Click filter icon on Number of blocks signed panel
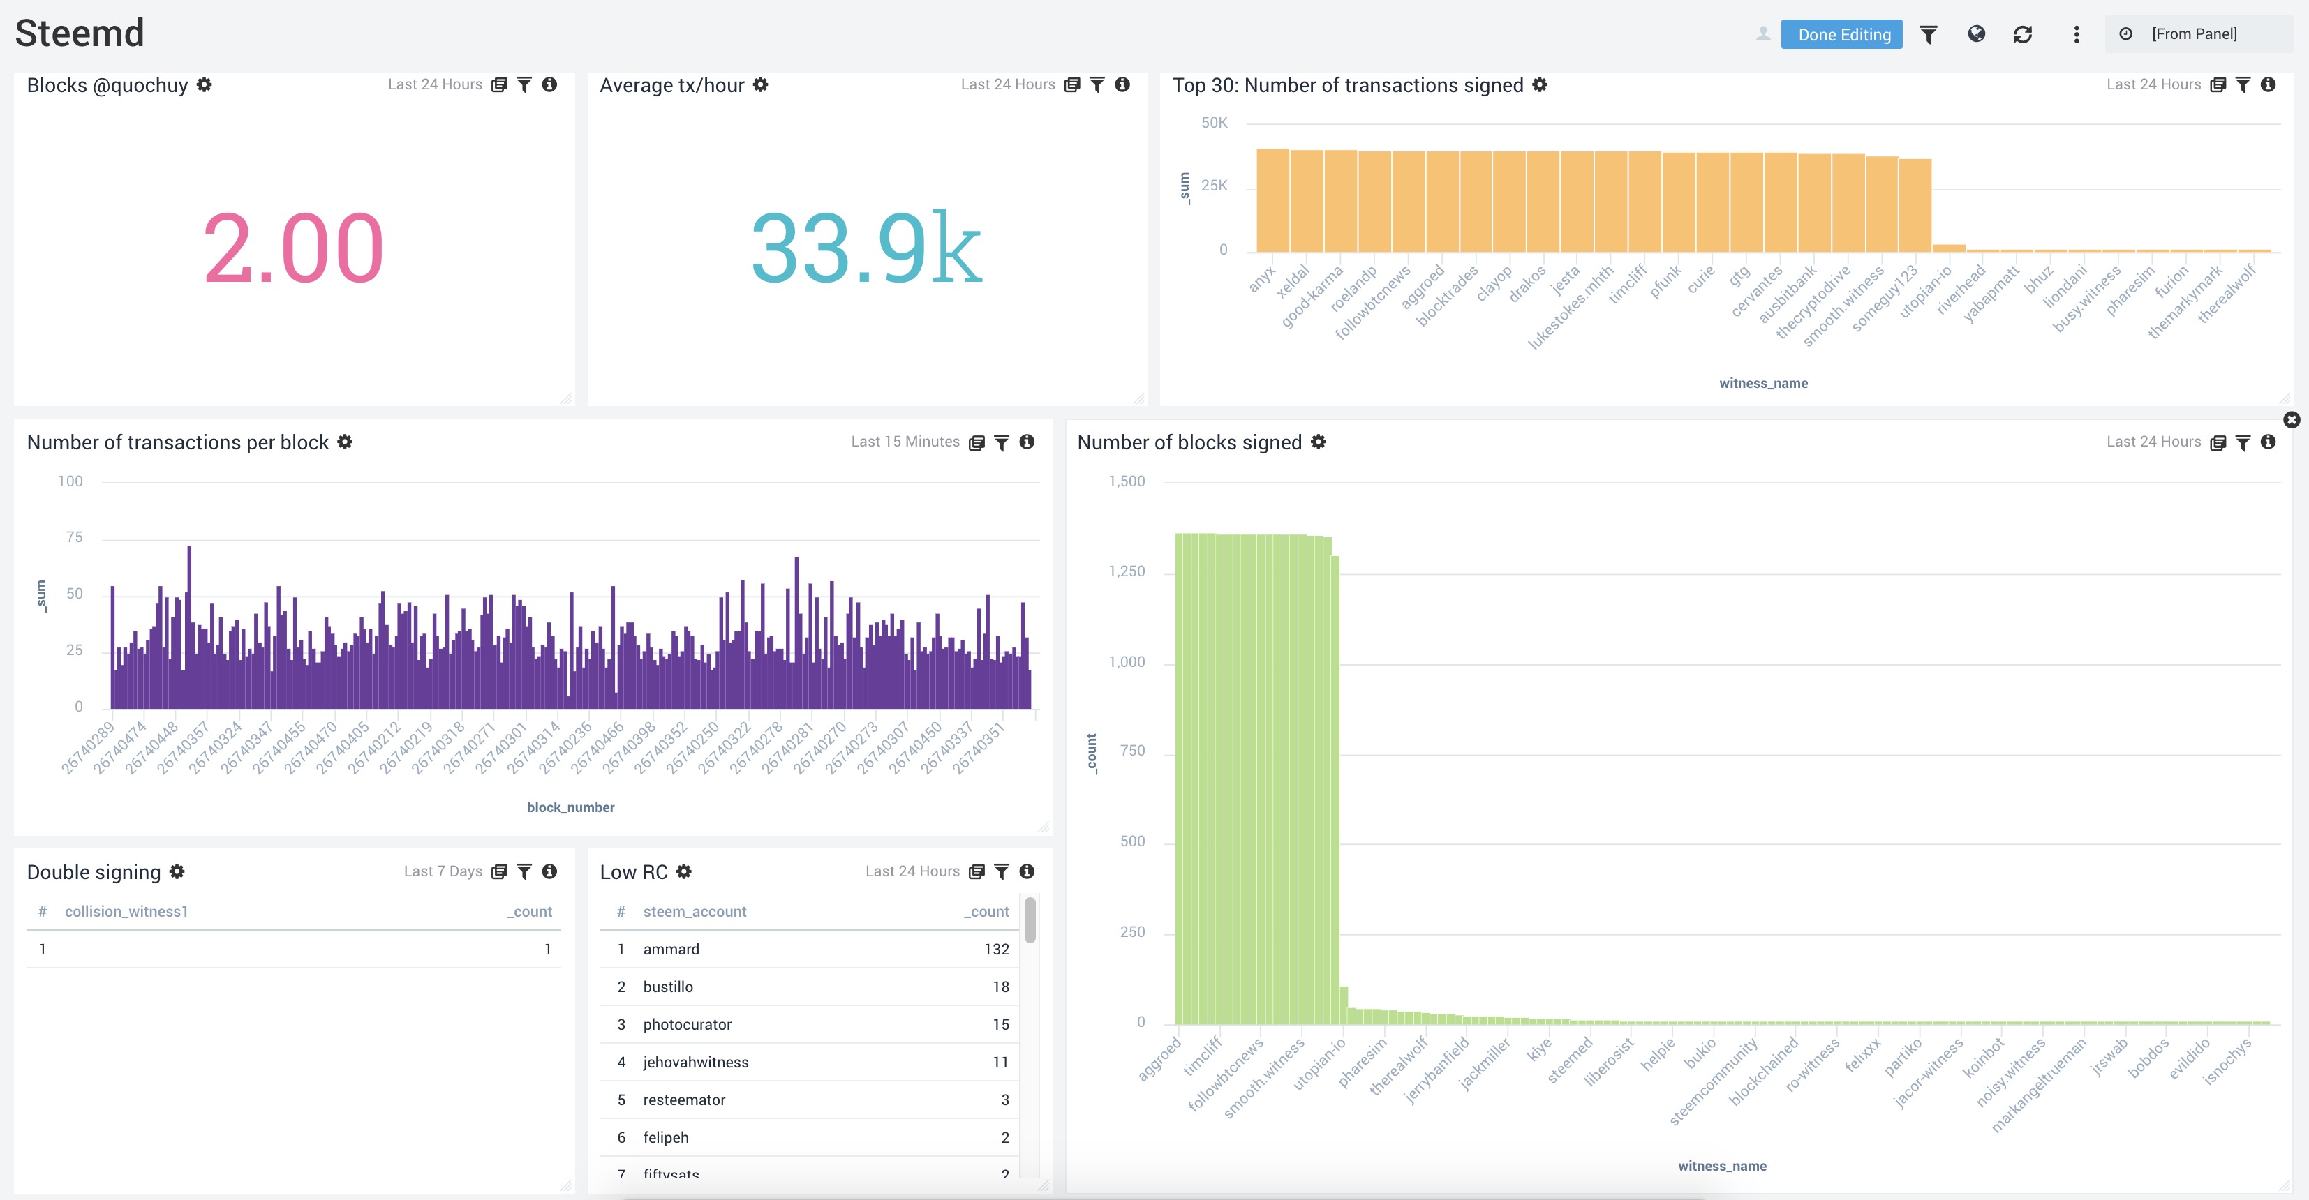Screen dimensions: 2309x1200 click(2243, 442)
